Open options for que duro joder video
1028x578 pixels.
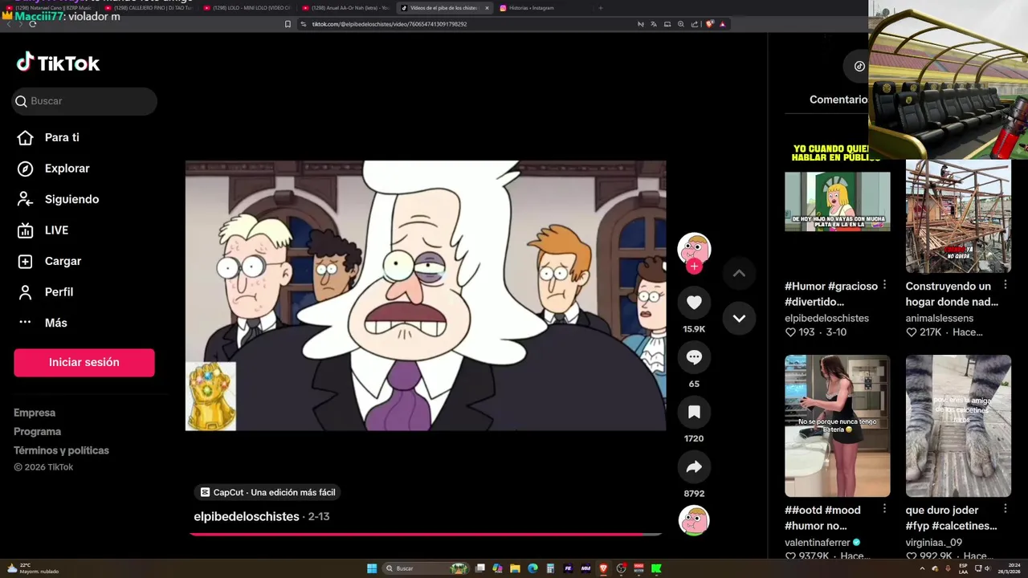(x=1005, y=509)
